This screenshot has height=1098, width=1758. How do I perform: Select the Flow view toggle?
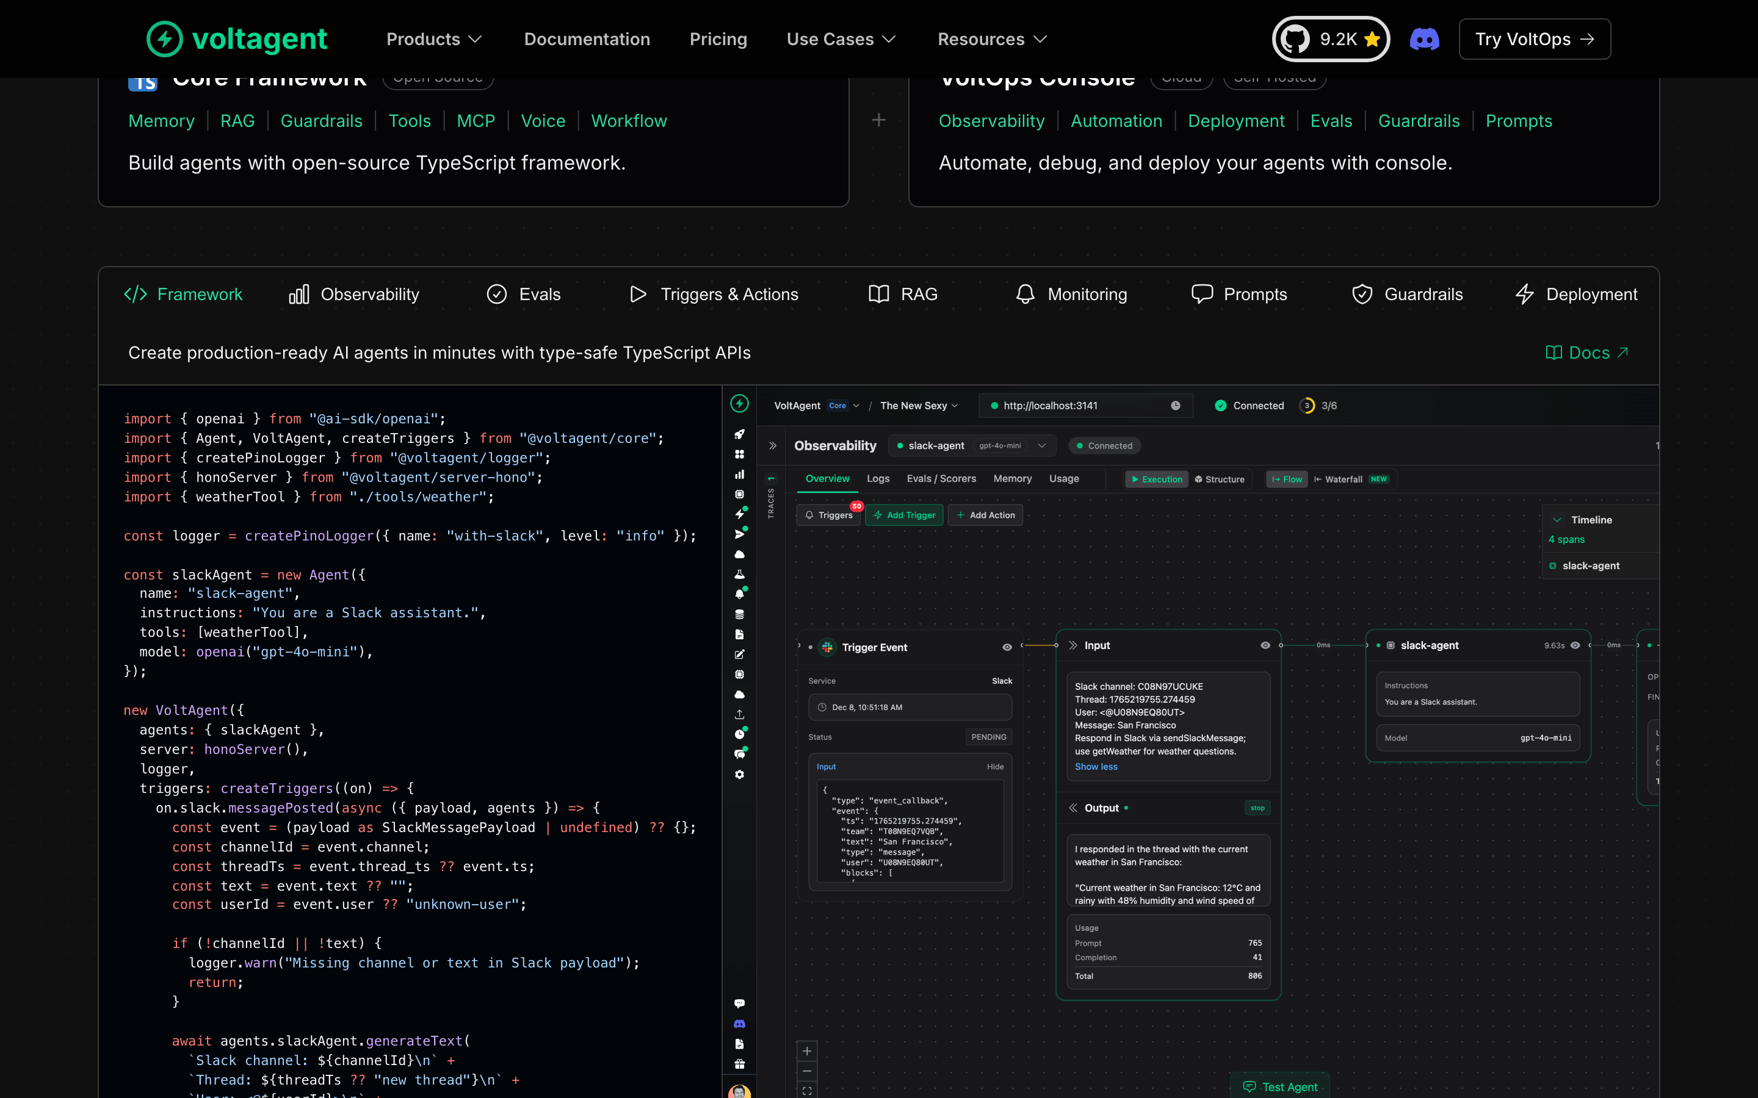point(1287,479)
